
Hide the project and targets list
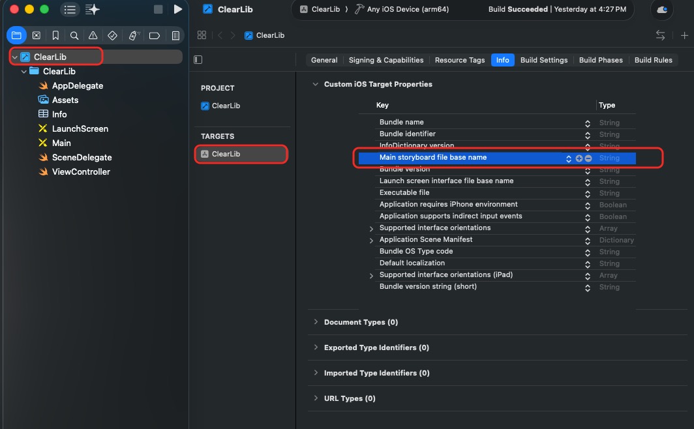[x=198, y=60]
